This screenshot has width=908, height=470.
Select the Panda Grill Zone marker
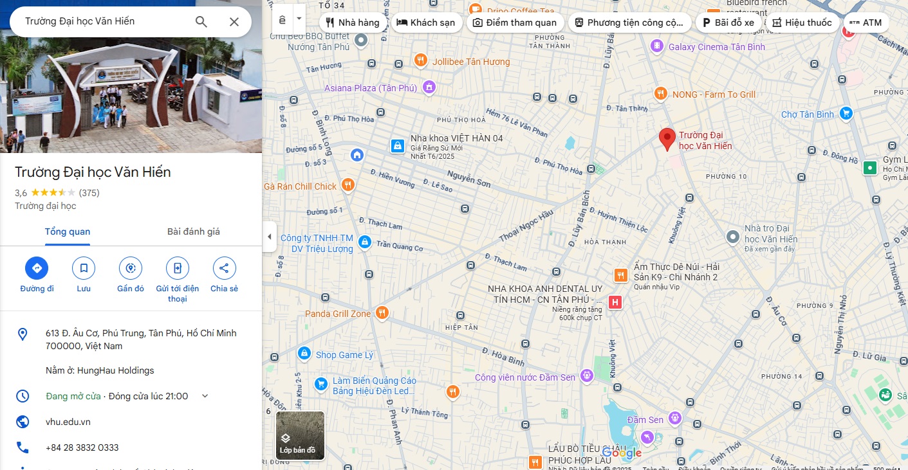click(x=382, y=313)
